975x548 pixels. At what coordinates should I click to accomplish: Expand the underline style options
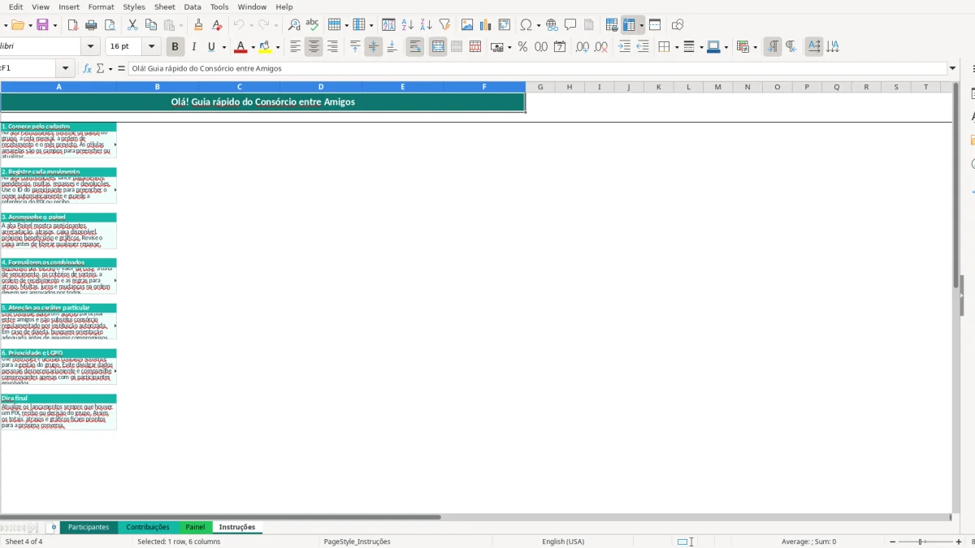click(x=224, y=47)
